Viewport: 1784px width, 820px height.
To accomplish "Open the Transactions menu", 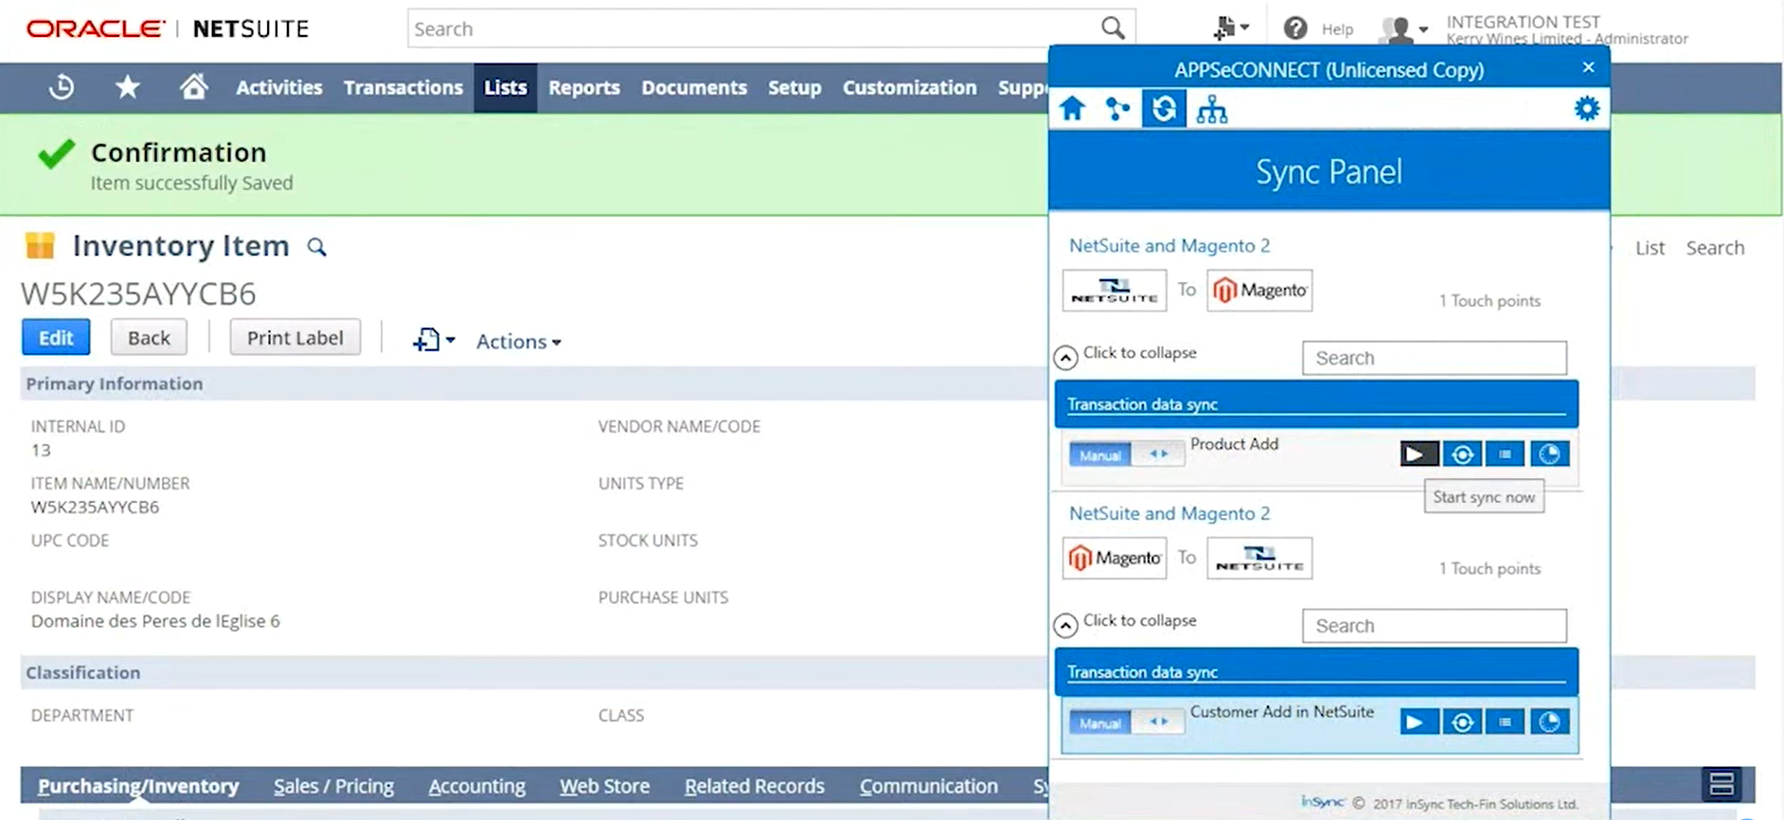I will tap(403, 87).
